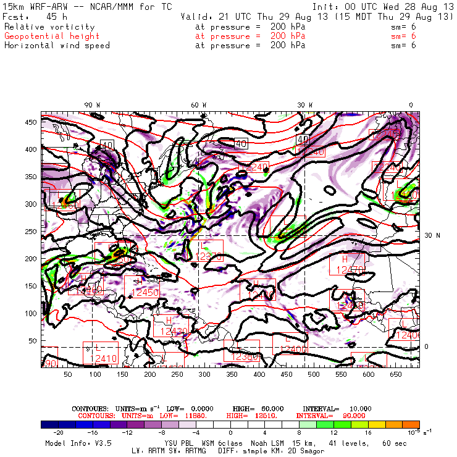The image size is (457, 457).
Task: Click the '30 N' latitude label
Action: [x=432, y=235]
